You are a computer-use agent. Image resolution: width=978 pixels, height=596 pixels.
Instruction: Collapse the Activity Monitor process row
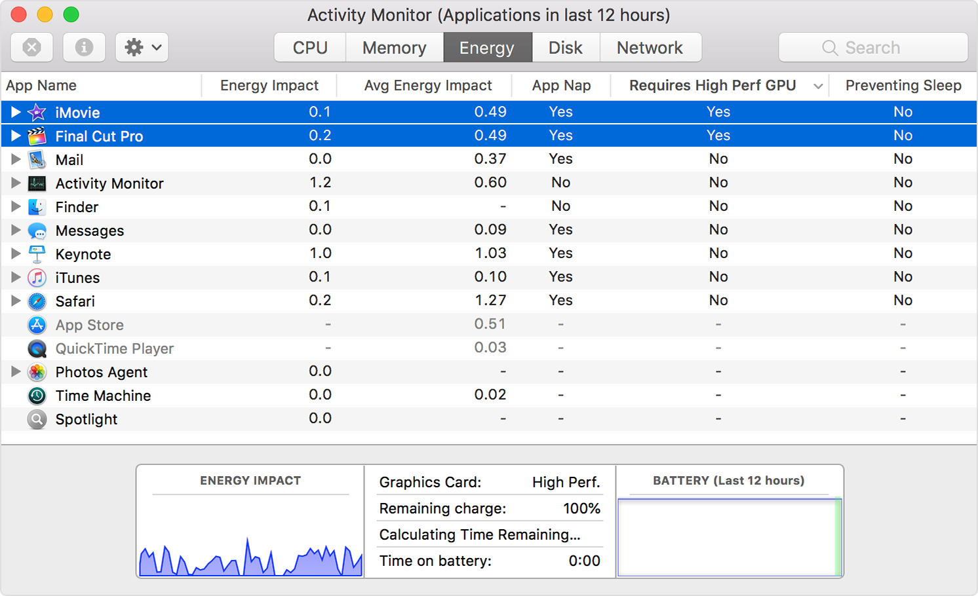point(16,183)
